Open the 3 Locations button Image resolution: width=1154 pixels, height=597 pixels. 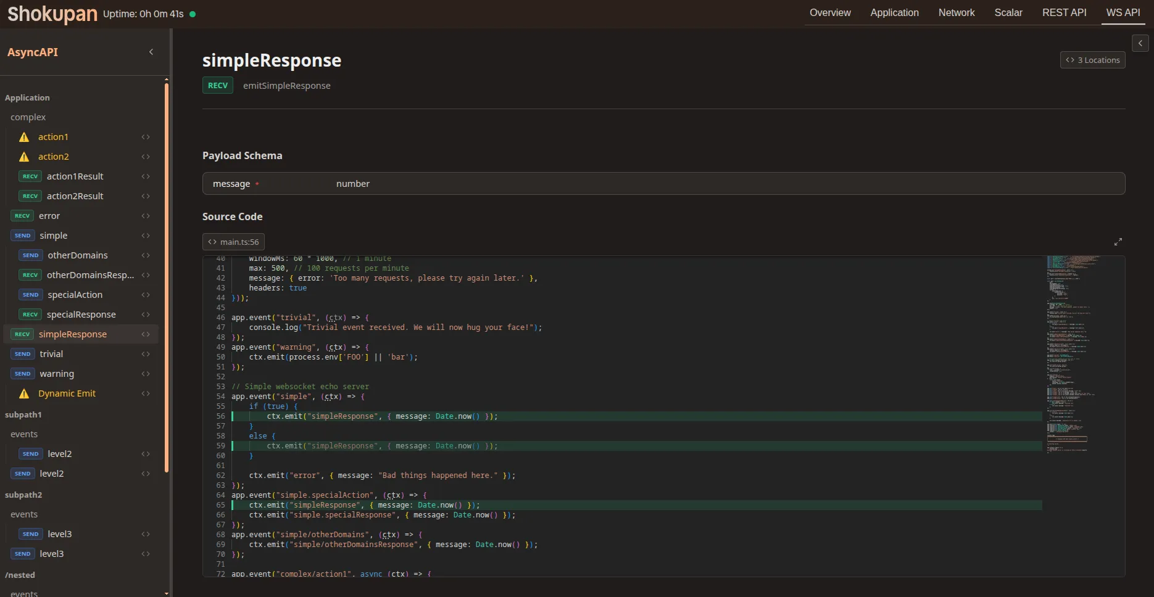(x=1092, y=60)
